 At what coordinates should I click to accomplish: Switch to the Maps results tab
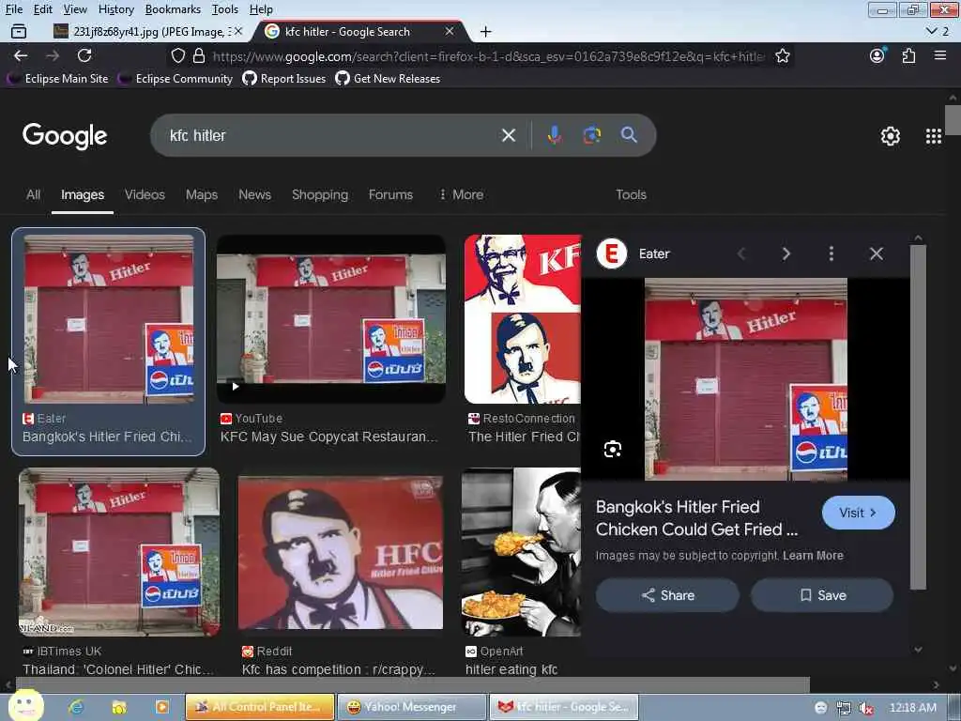coord(202,194)
